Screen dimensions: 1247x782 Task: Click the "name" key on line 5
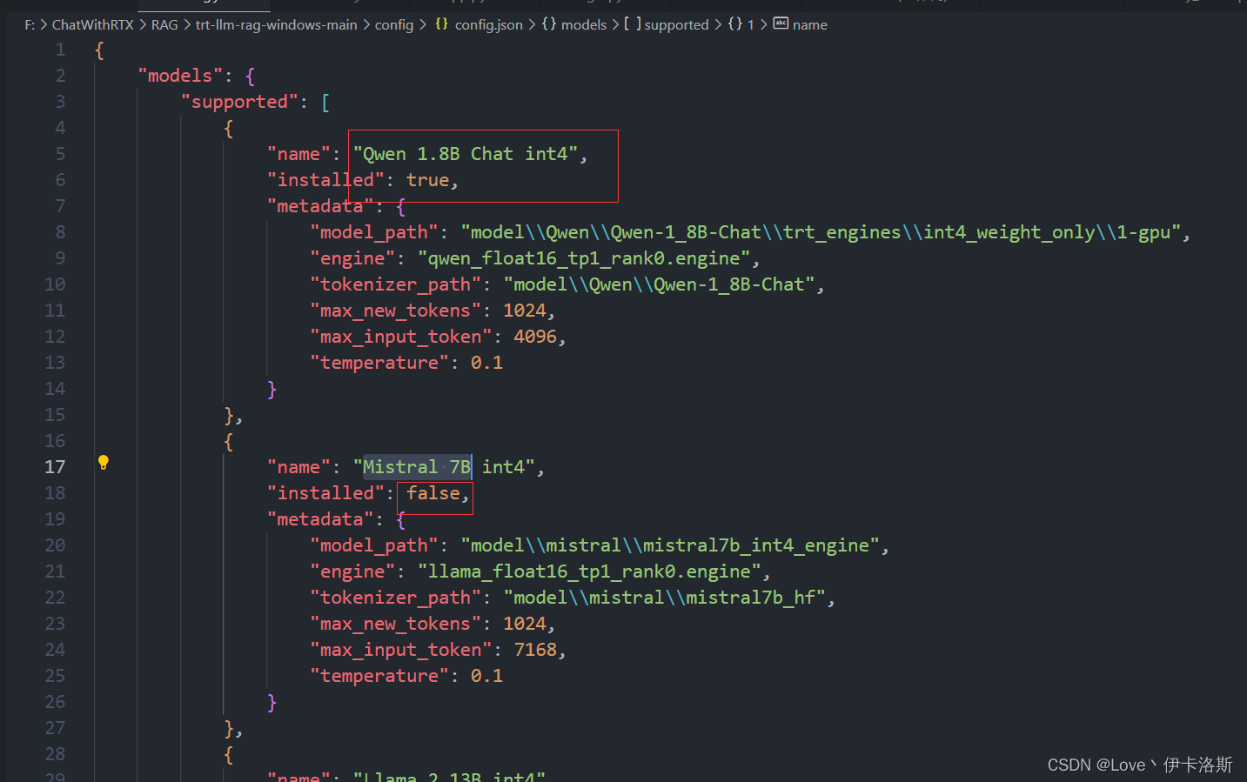click(298, 154)
